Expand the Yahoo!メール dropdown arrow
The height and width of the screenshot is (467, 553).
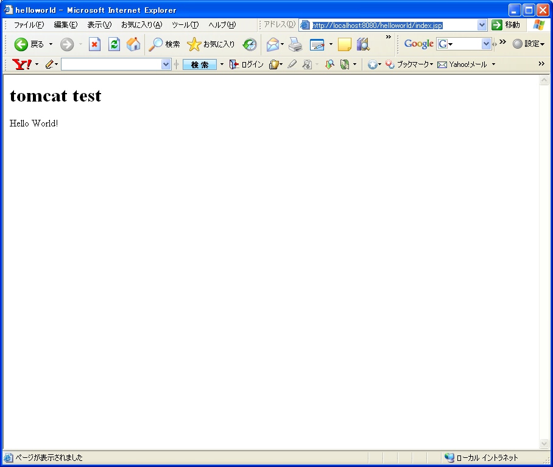point(493,64)
